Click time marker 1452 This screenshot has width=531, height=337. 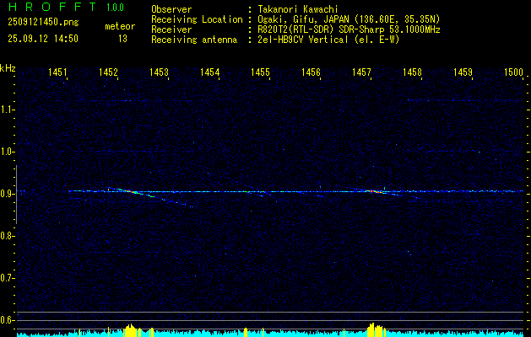coord(108,72)
